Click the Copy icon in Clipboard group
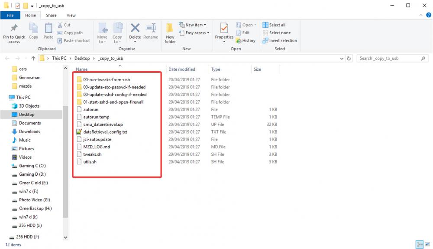This screenshot has width=433, height=249. 33,28
